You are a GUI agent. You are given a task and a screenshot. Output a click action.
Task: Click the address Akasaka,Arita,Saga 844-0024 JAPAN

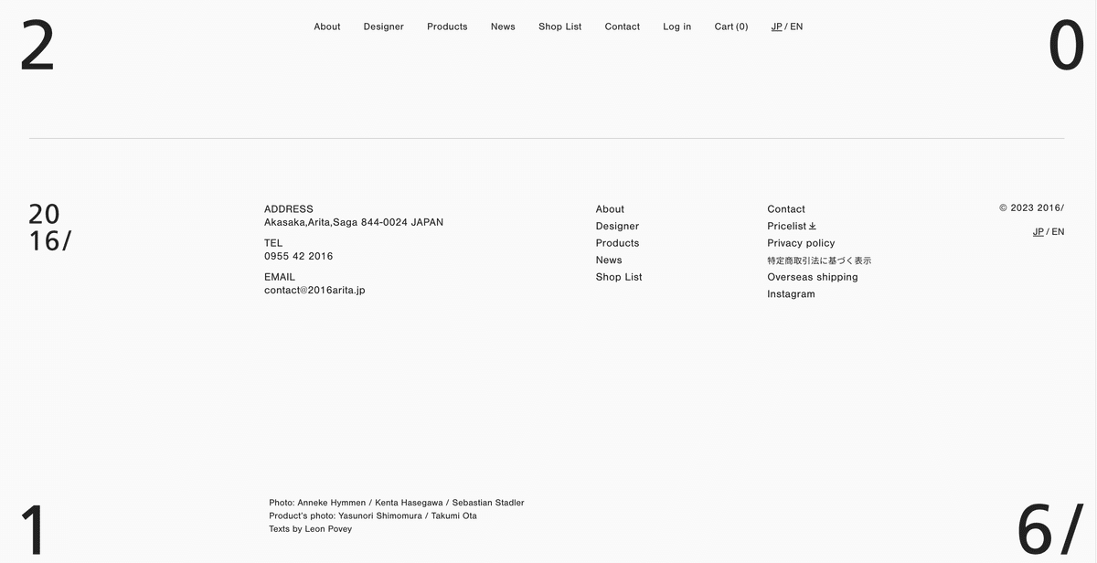[354, 223]
